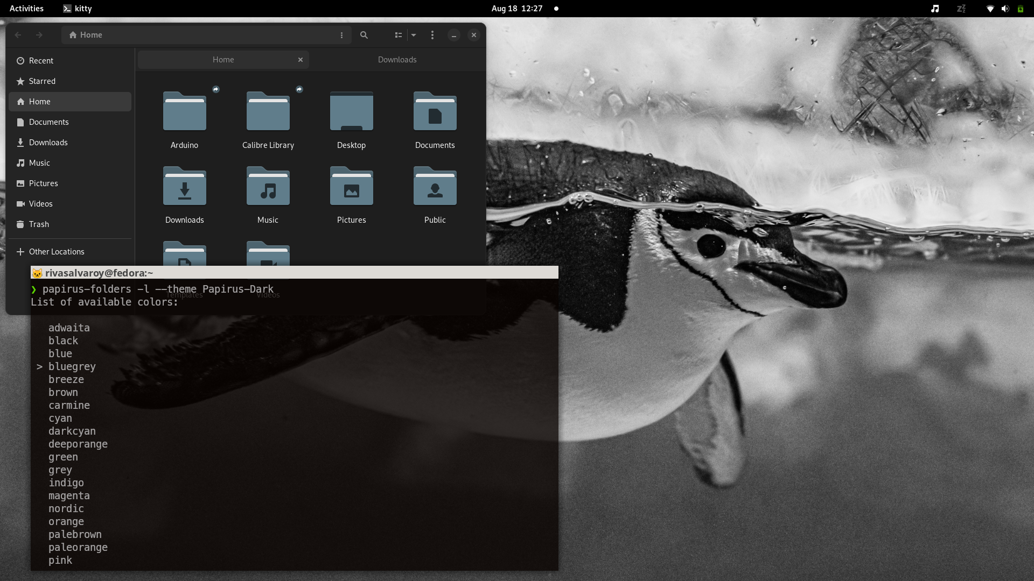This screenshot has height=581, width=1034.
Task: Open Trash in the sidebar
Action: (x=70, y=224)
